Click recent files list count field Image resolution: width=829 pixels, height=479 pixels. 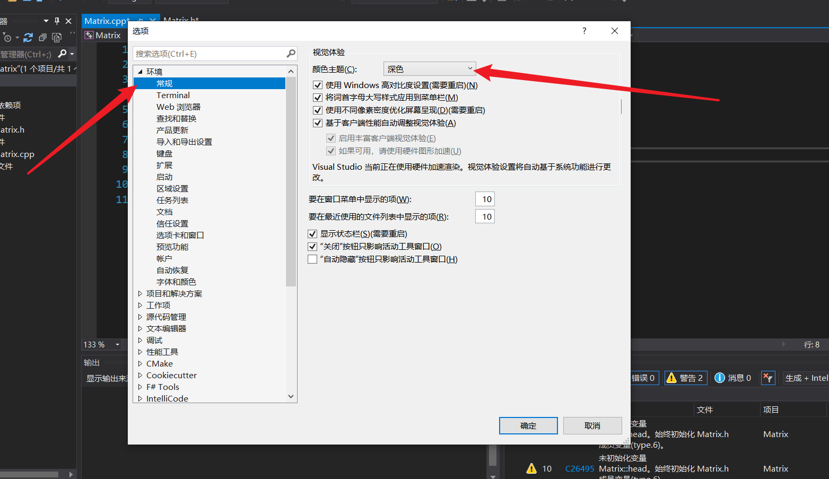click(485, 216)
